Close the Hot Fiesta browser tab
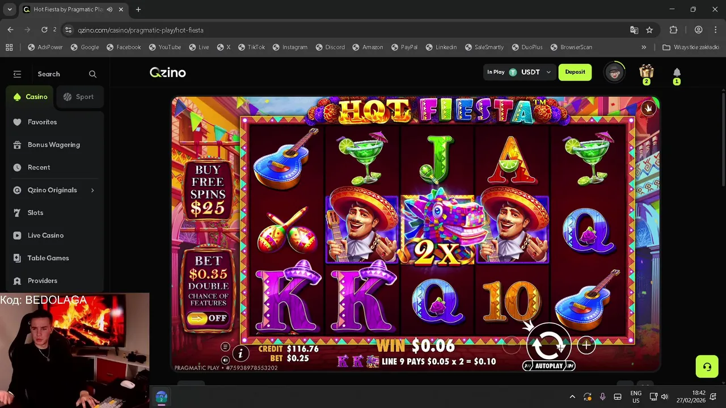This screenshot has height=408, width=726. [x=121, y=10]
